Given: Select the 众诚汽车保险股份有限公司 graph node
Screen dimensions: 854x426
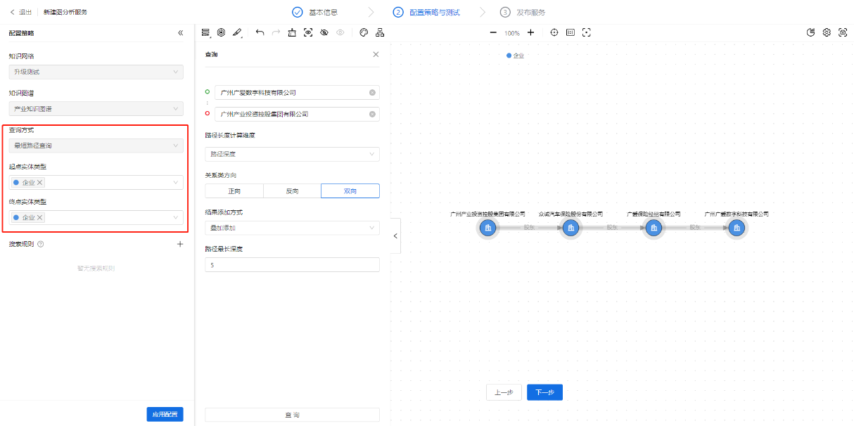Looking at the screenshot, I should click(571, 228).
